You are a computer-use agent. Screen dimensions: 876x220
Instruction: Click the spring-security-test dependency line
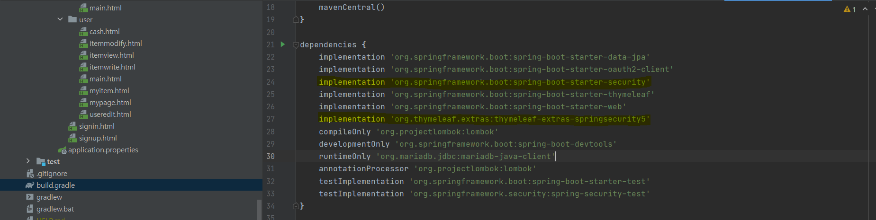484,194
